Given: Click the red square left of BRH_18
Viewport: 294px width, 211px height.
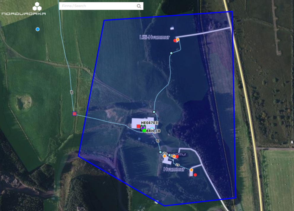Looking at the screenshot, I should [138, 126].
